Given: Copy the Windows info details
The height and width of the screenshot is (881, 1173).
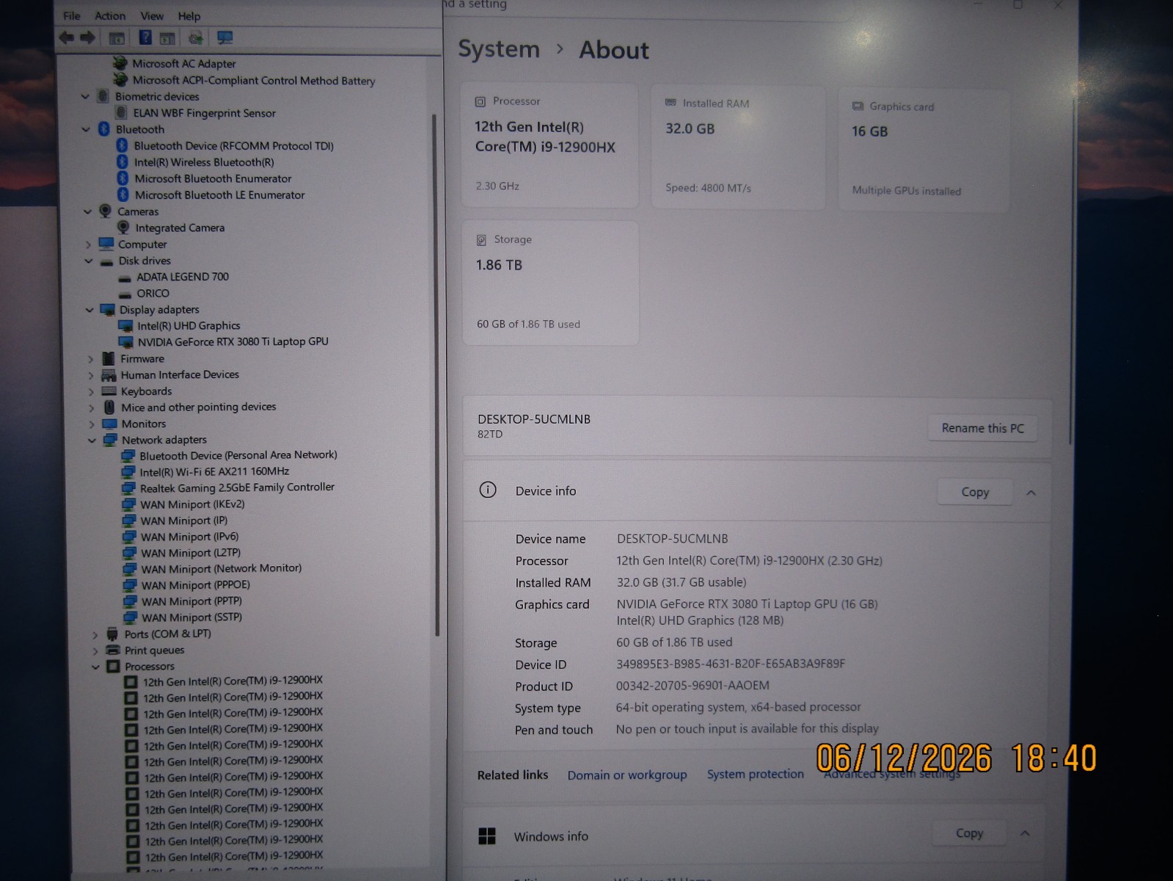Looking at the screenshot, I should [x=969, y=833].
